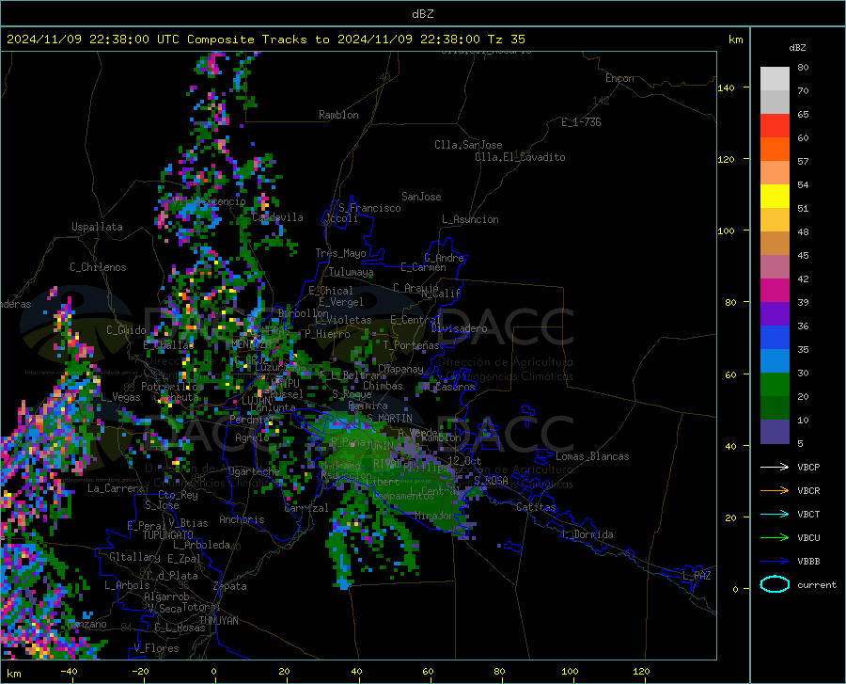Click the 'Clla.El_Cavadito' map label

(520, 157)
